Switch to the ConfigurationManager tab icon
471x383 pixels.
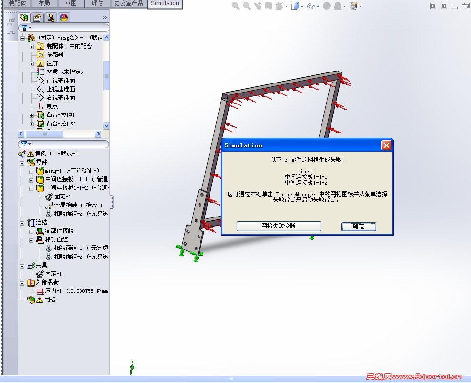pos(50,17)
